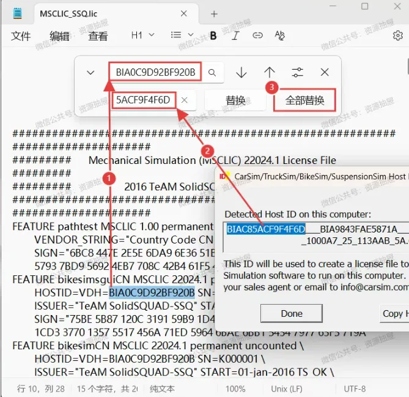This screenshot has width=409, height=397.
Task: Open the list style dropdown
Action: (182, 35)
